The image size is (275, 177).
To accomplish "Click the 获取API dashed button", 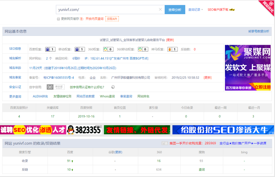I will 112,19.
